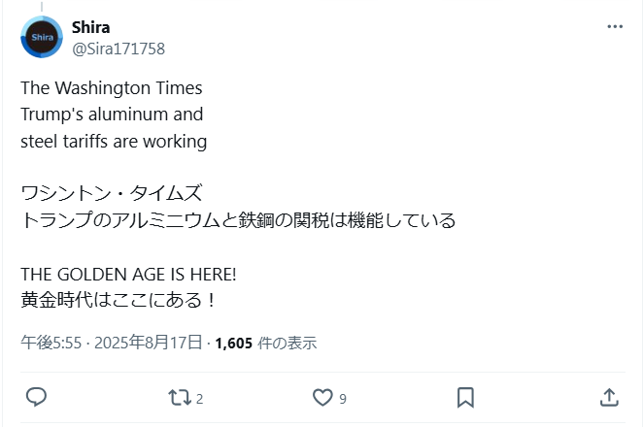This screenshot has height=427, width=643.
Task: Repost this tweet using the retweet icon
Action: pyautogui.click(x=179, y=397)
